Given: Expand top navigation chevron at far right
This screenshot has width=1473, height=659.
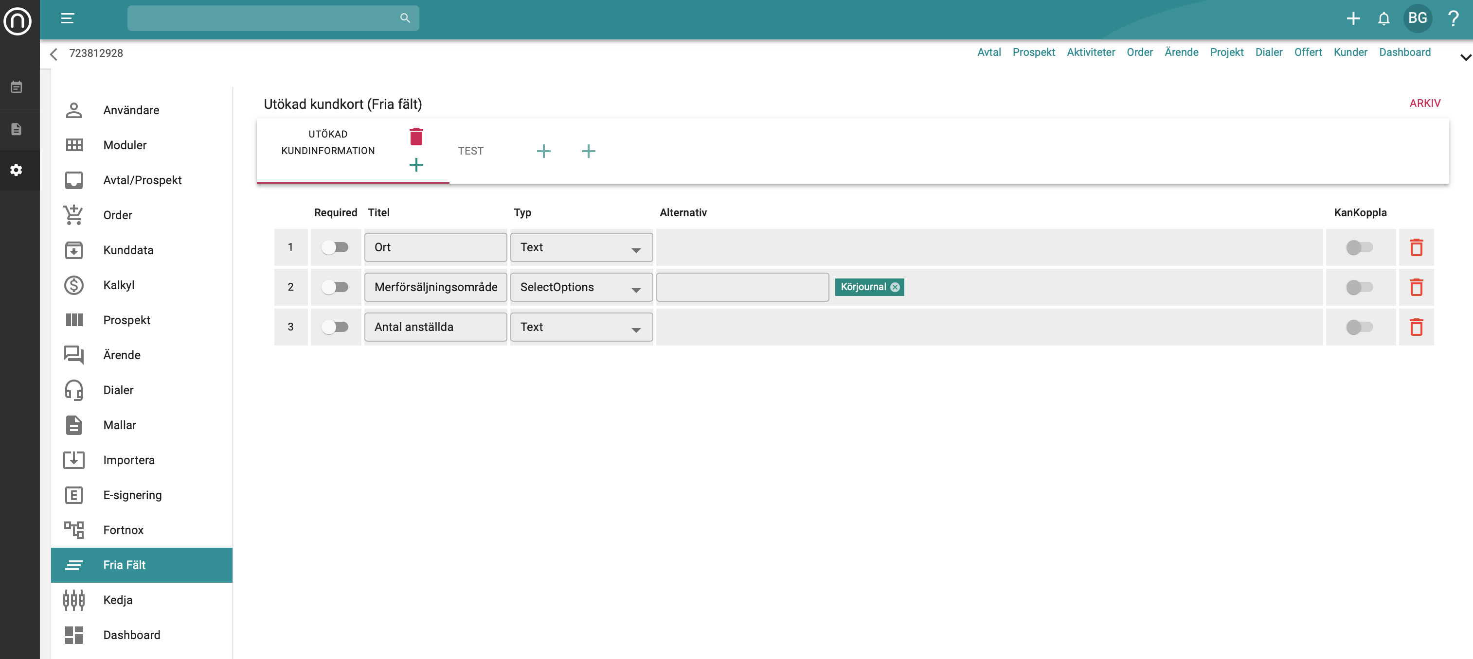Looking at the screenshot, I should (x=1465, y=57).
